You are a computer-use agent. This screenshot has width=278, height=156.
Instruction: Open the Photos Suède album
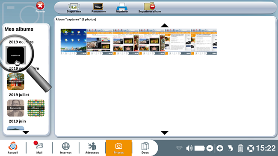pyautogui.click(x=15, y=82)
